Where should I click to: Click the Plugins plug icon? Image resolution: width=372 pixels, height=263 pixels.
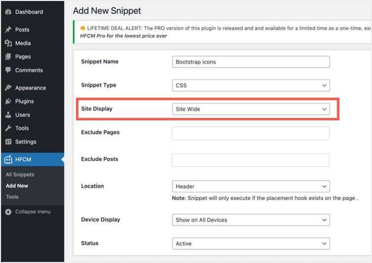pyautogui.click(x=8, y=101)
